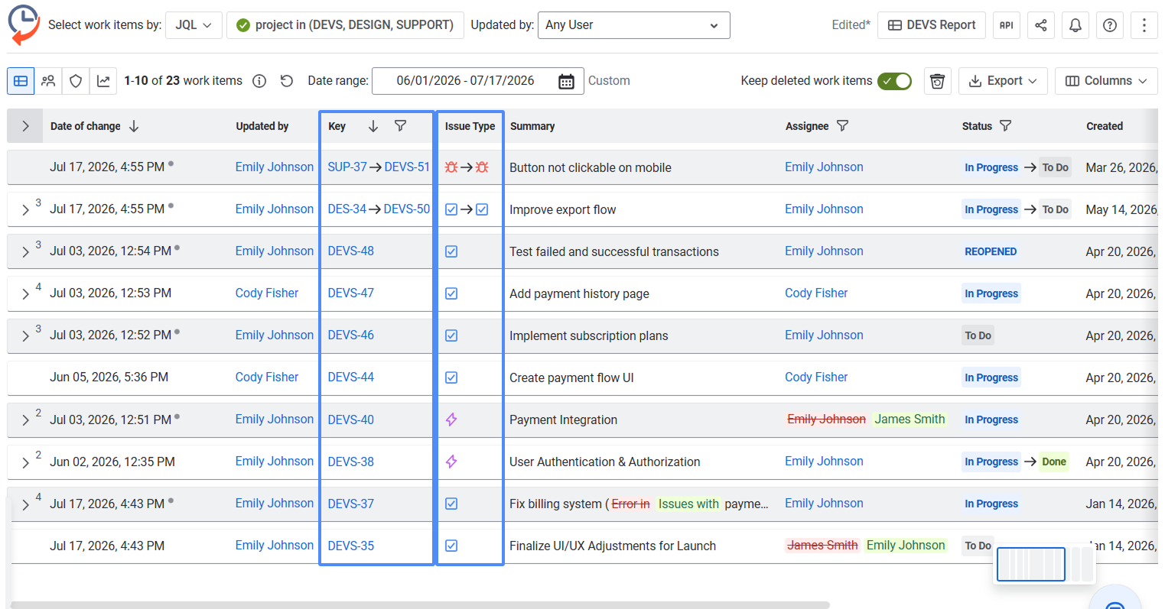Click the date range input field
This screenshot has width=1165, height=609.
point(477,81)
